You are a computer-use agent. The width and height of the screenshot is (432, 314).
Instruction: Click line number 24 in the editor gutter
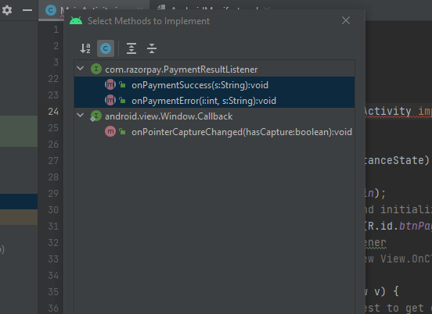tap(53, 112)
